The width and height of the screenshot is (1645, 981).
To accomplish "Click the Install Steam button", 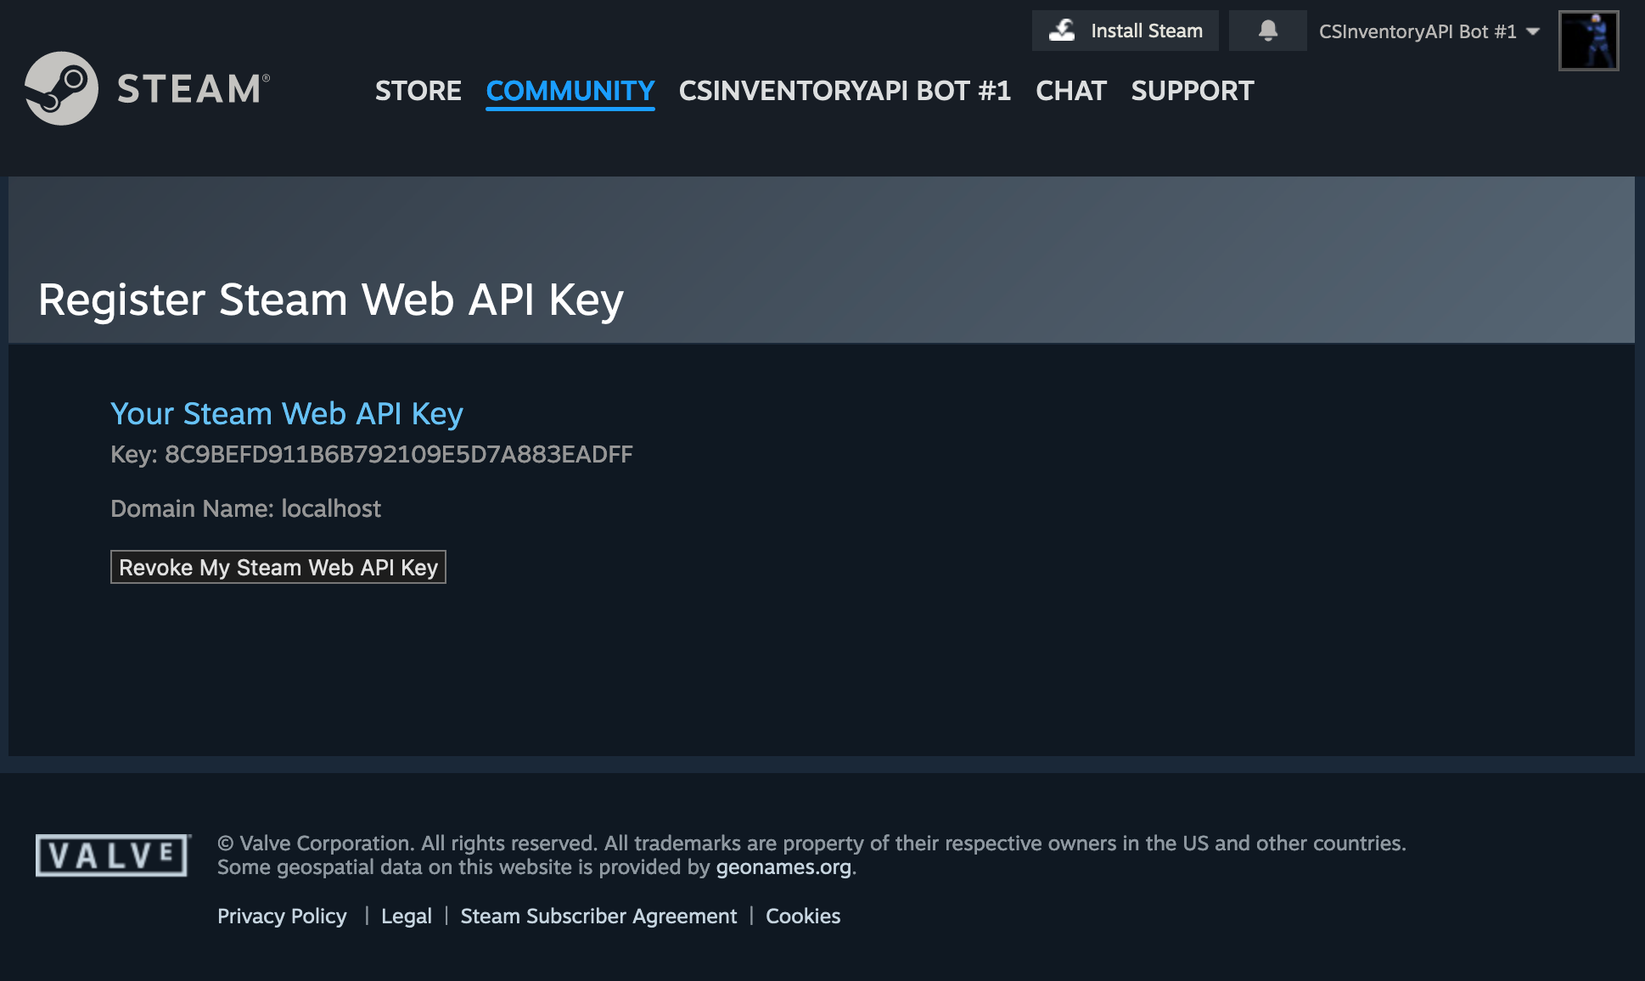I will pyautogui.click(x=1125, y=31).
